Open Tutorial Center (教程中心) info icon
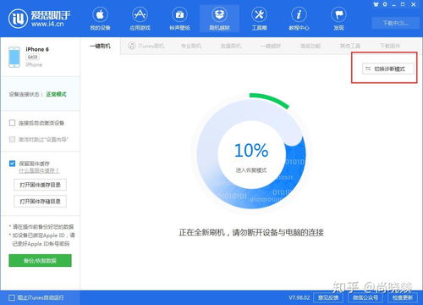 (x=299, y=15)
